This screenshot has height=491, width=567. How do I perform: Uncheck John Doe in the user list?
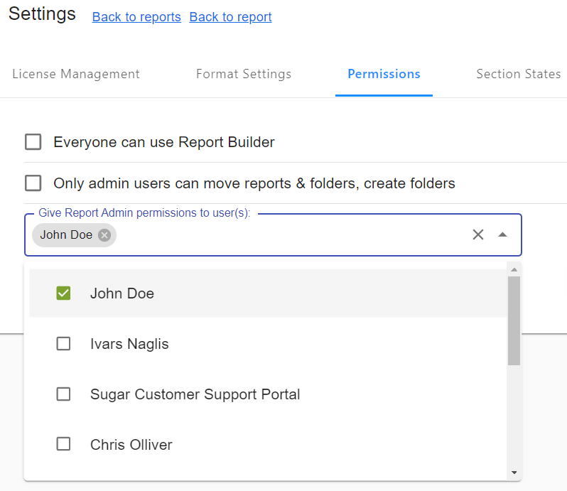(x=63, y=293)
